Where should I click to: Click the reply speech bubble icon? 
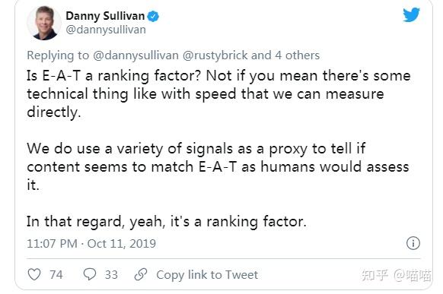(x=90, y=274)
